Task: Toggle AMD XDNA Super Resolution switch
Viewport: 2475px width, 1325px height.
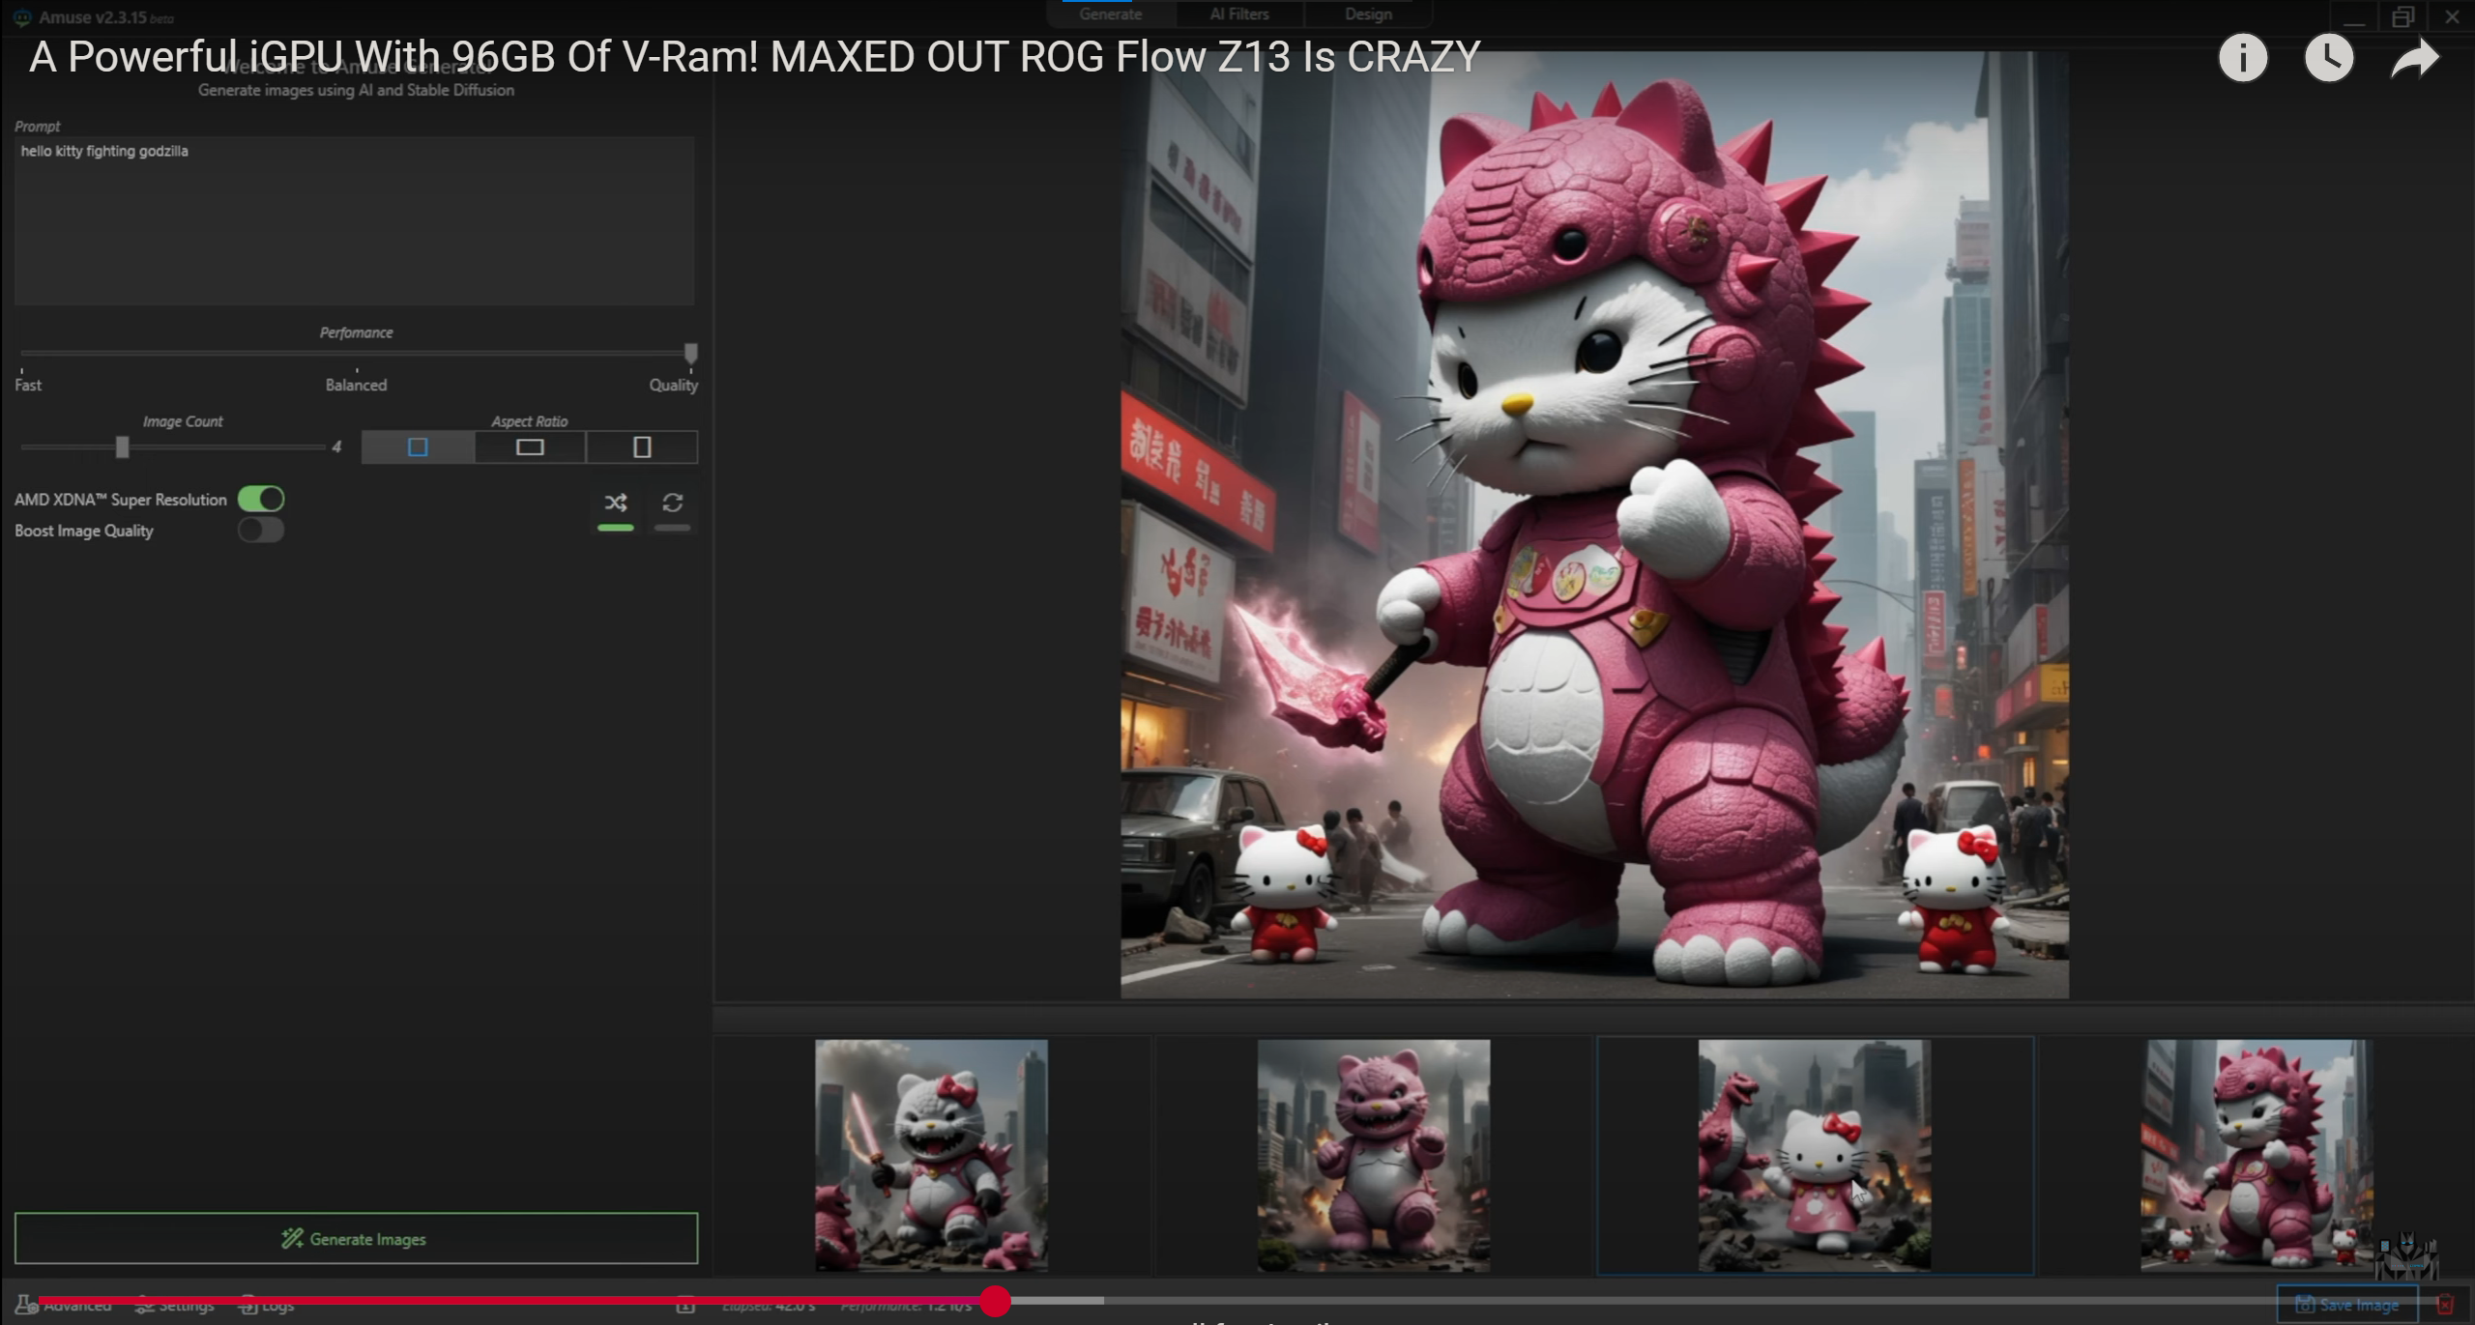Action: [261, 499]
